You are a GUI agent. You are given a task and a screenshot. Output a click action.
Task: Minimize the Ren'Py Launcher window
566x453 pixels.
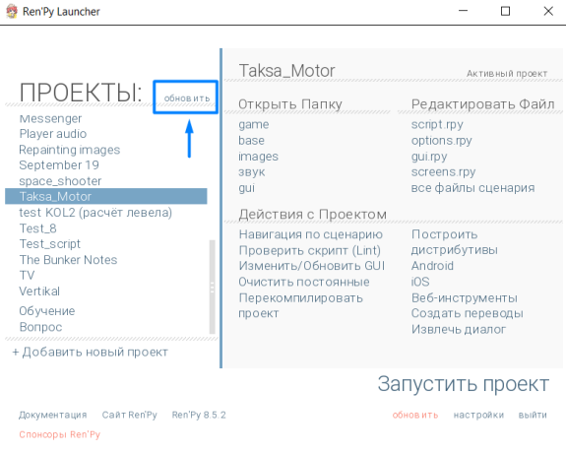pos(463,11)
